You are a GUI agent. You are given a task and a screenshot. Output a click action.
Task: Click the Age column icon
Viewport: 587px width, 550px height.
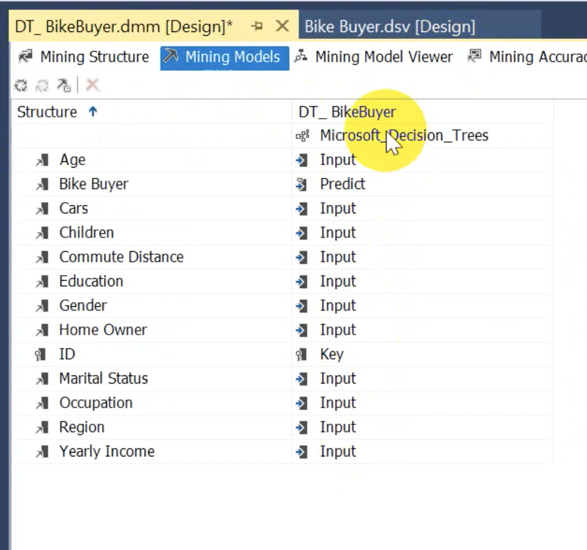(x=42, y=160)
